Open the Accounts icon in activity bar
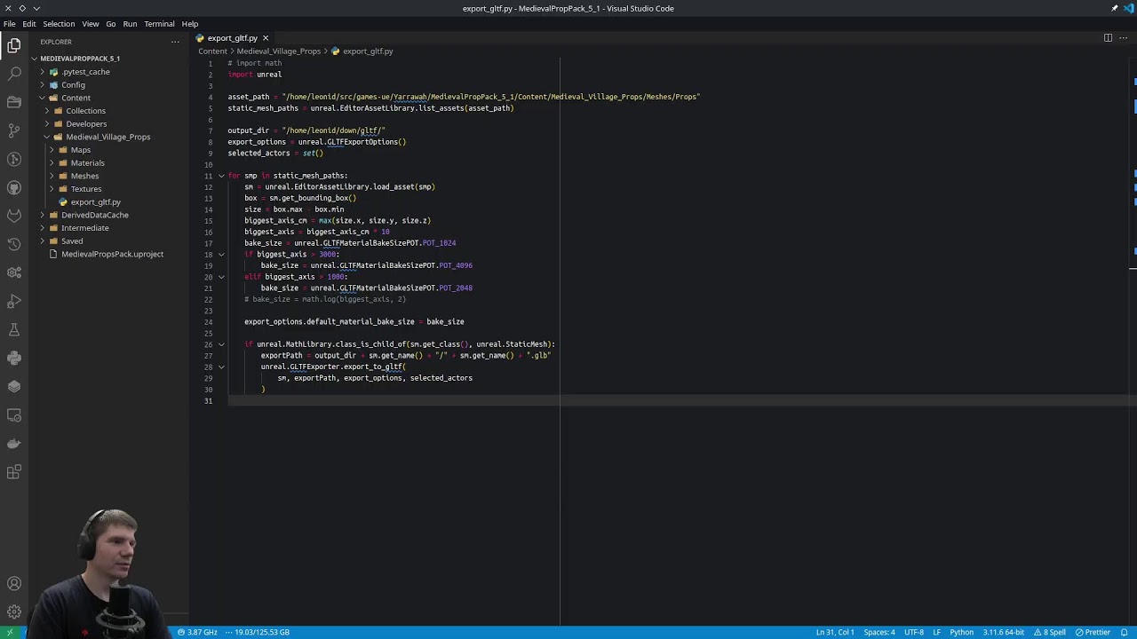 tap(14, 583)
